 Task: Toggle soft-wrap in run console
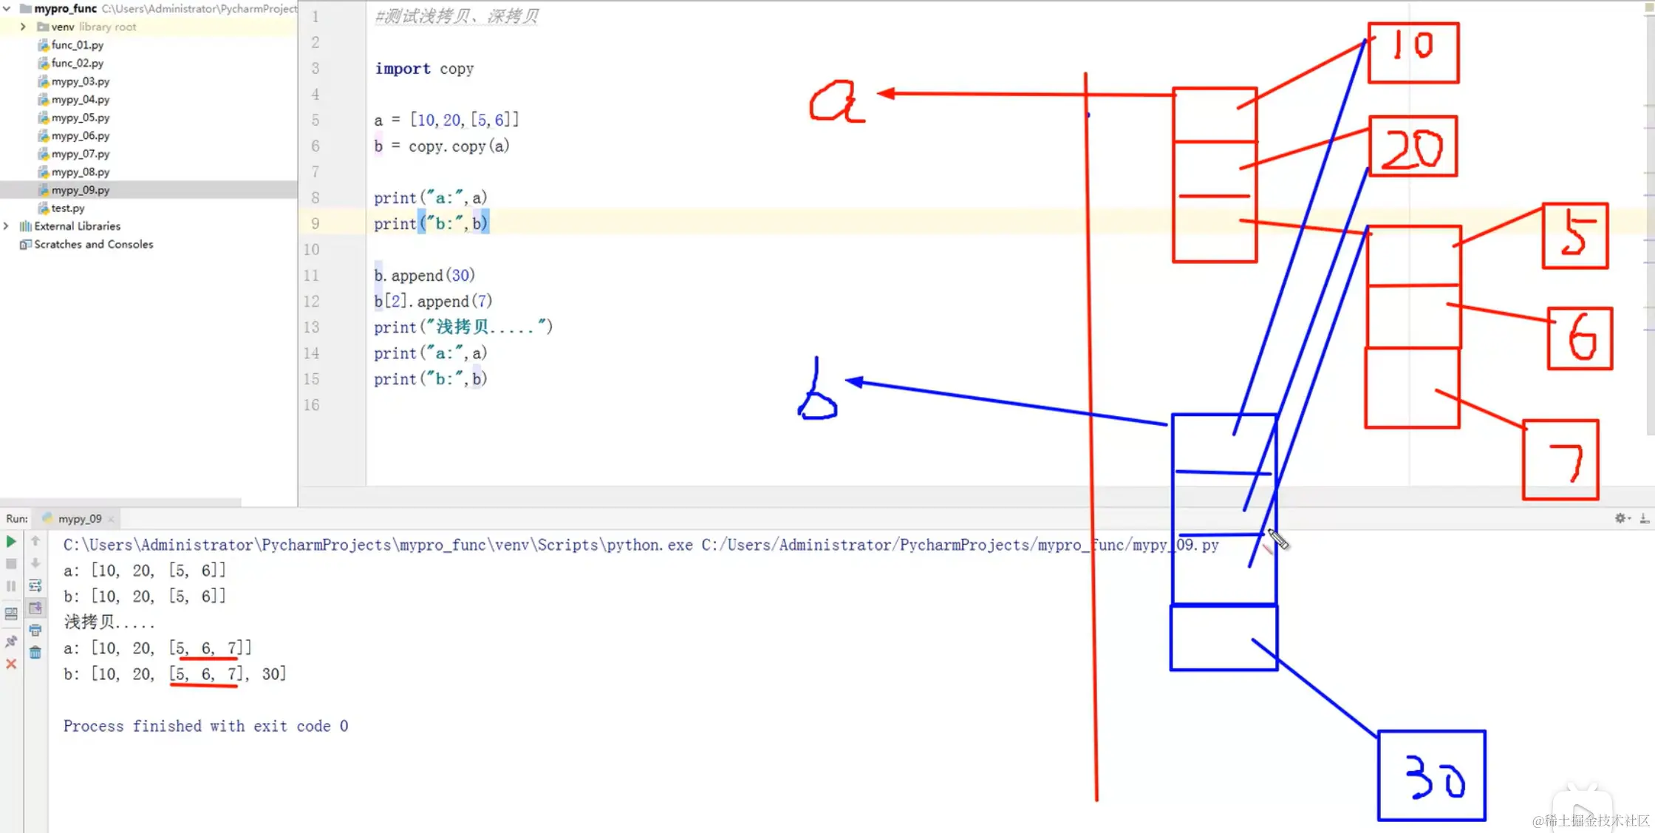tap(35, 586)
